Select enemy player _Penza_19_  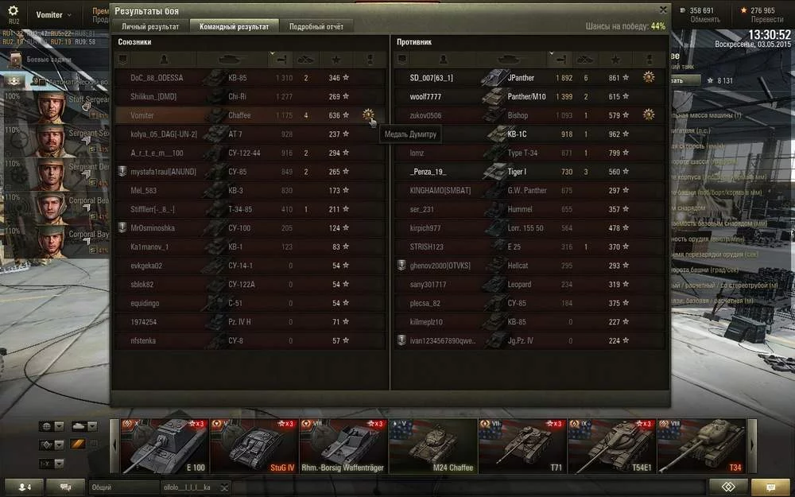pos(428,172)
